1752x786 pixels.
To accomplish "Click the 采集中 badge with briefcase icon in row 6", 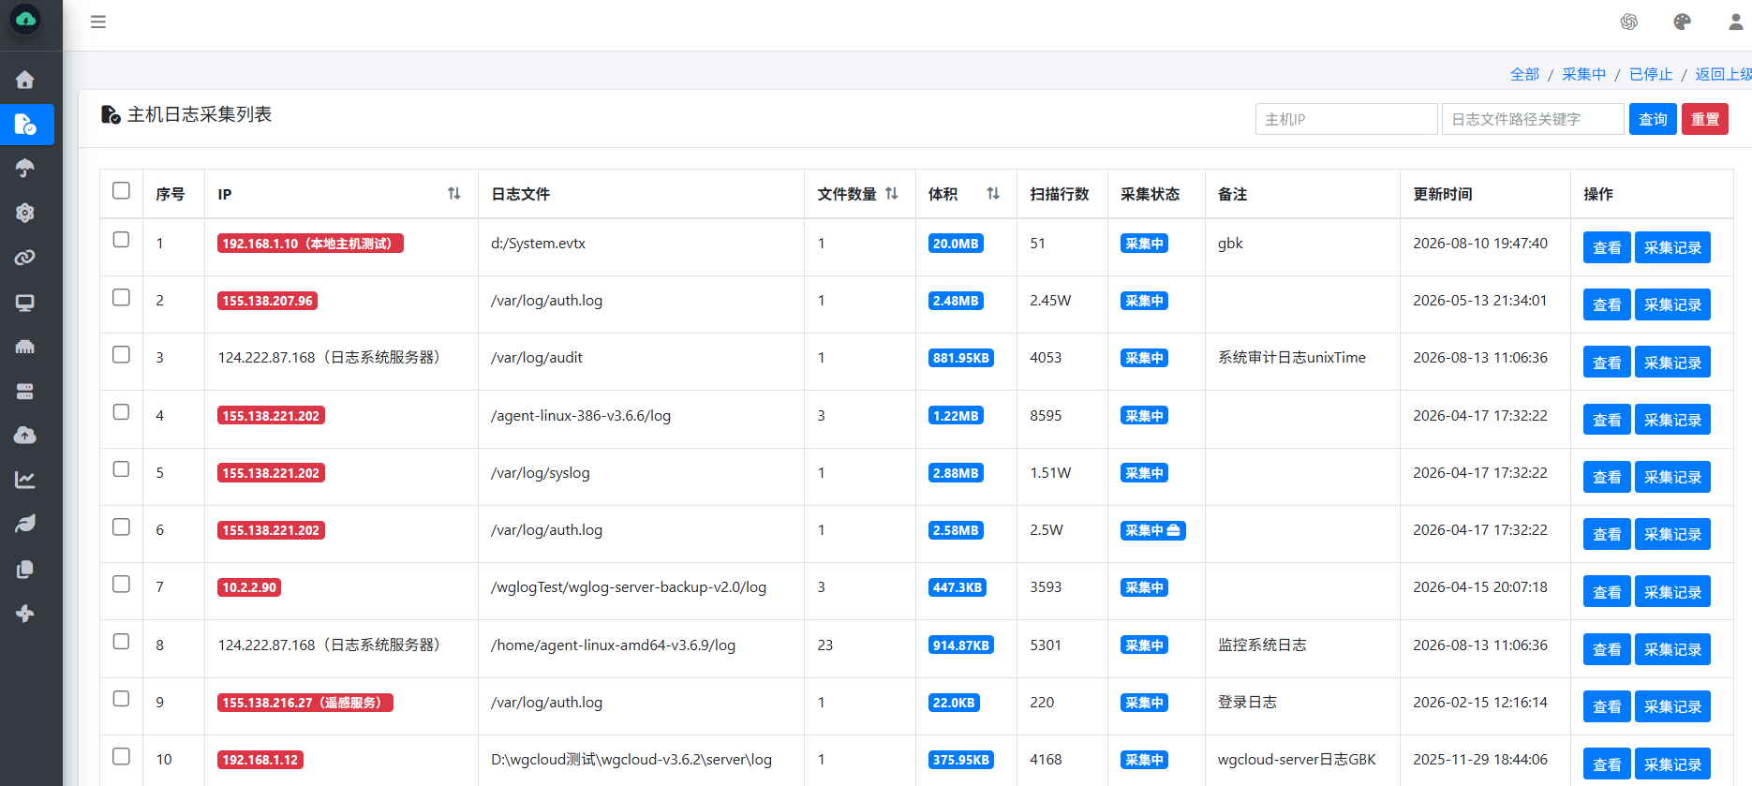I will [1153, 530].
